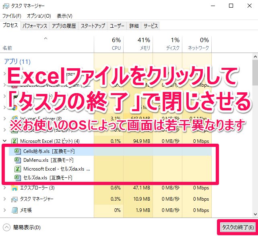The width and height of the screenshot is (258, 236).
Task: Collapse the Microsoft Excel (32 ビット) group
Action: click(x=5, y=141)
